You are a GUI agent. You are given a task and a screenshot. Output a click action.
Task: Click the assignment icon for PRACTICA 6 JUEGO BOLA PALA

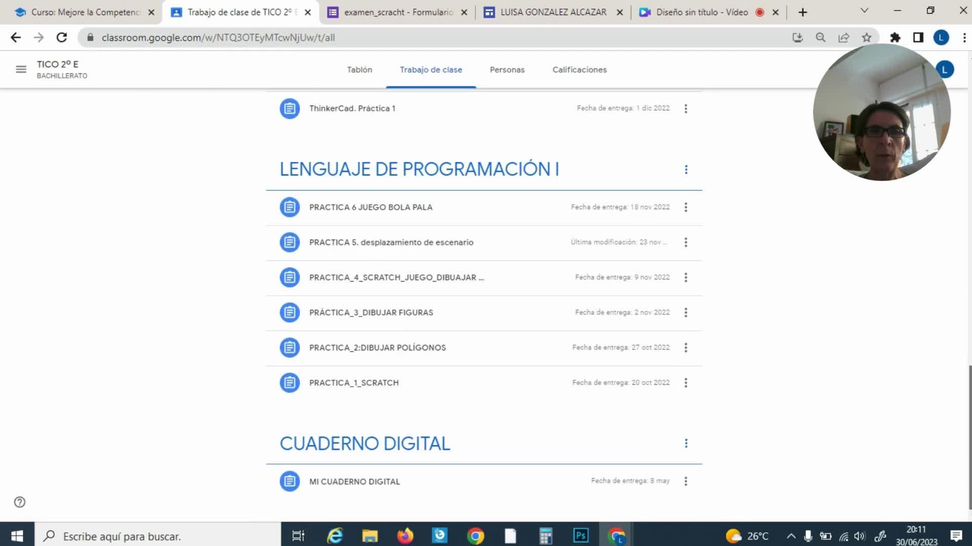coord(290,207)
